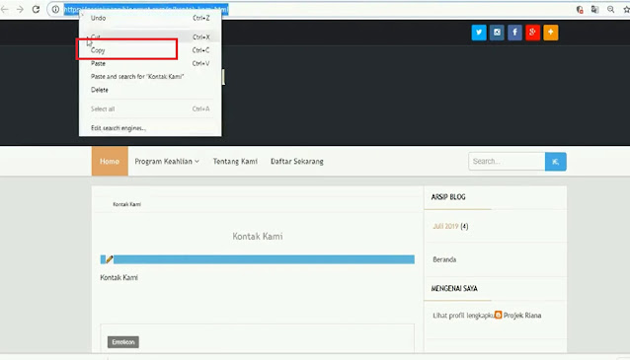Image resolution: width=630 pixels, height=360 pixels.
Task: Choose Paste in the context menu
Action: click(150, 63)
